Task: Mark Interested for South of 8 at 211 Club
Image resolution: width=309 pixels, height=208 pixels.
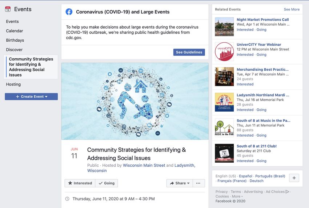Action: tap(245, 161)
